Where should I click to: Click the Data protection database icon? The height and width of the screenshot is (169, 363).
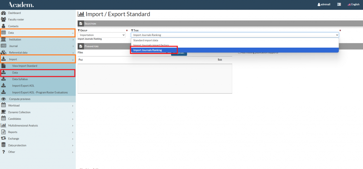4,145
